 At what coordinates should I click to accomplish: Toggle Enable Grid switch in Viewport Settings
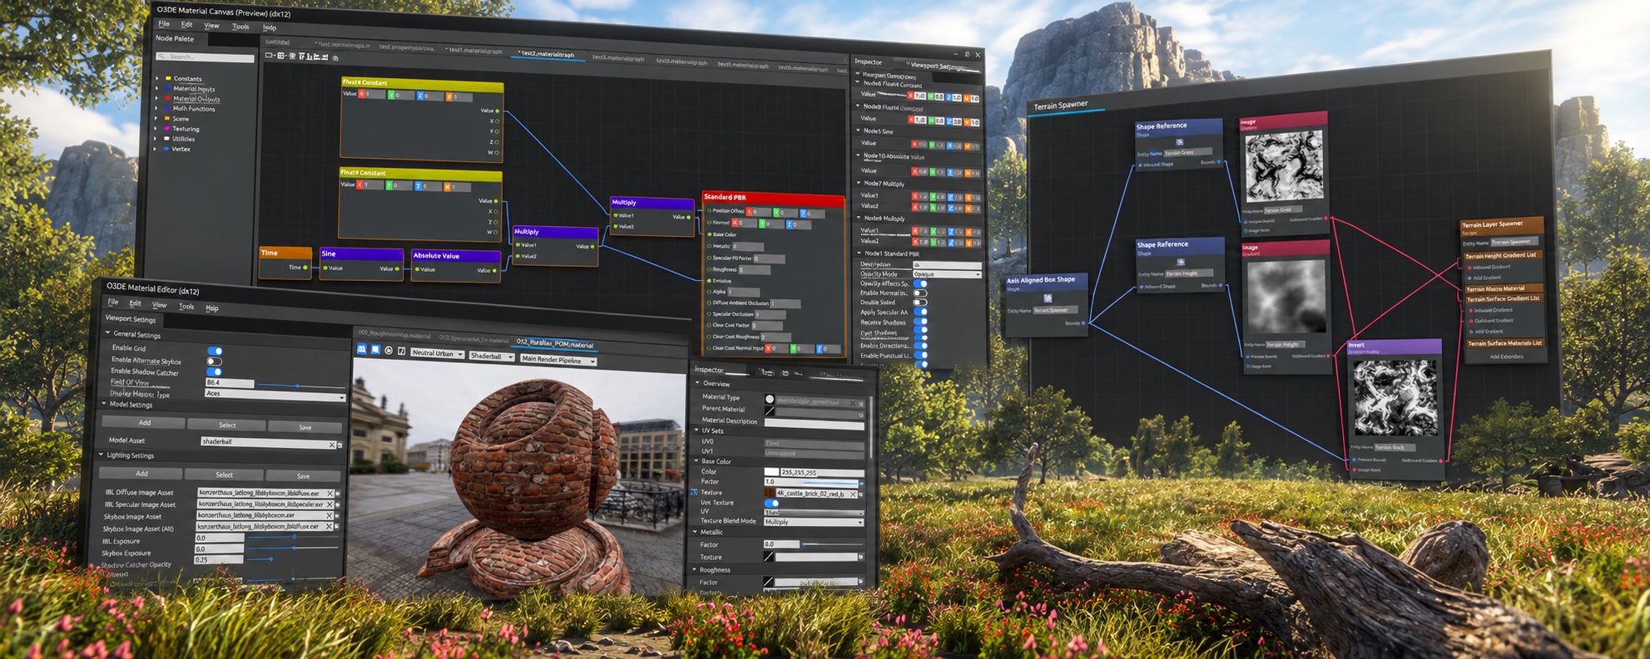tap(215, 352)
